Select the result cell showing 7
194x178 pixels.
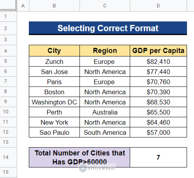158,157
